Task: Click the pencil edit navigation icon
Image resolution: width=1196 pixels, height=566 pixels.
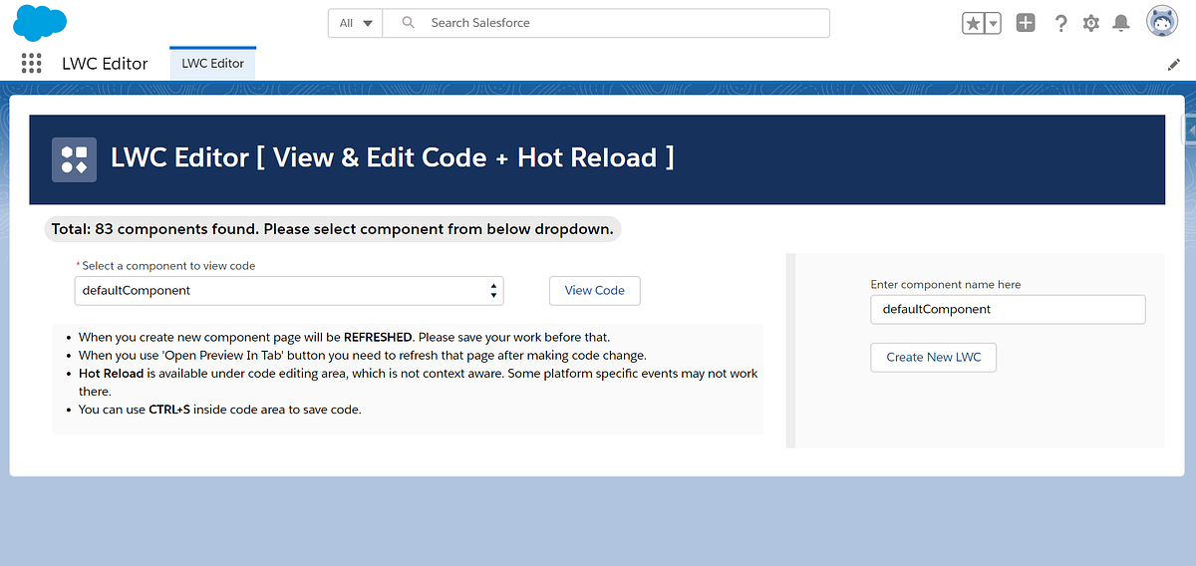Action: [1173, 65]
